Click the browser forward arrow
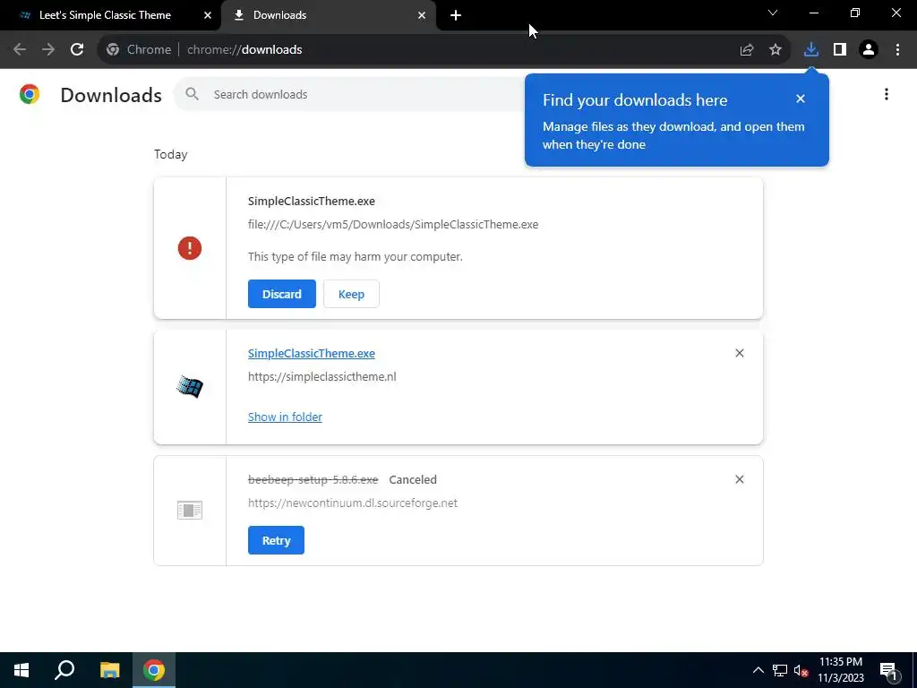The height and width of the screenshot is (688, 917). (x=48, y=50)
